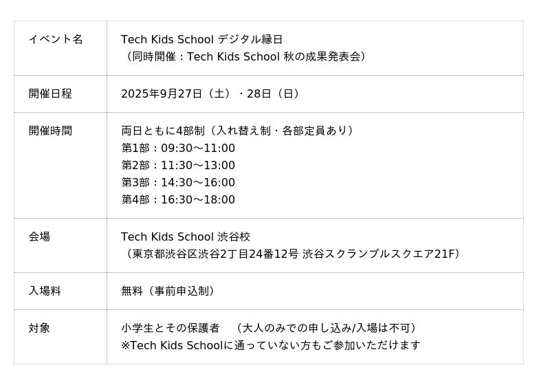The height and width of the screenshot is (385, 550).
Task: Click the イベント名 row label
Action: pyautogui.click(x=56, y=39)
